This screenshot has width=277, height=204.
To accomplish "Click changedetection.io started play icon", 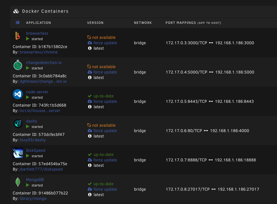I will (x=28, y=68).
